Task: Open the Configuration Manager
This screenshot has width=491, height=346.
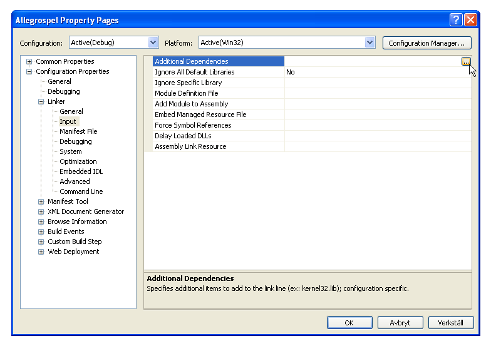Action: tap(427, 43)
